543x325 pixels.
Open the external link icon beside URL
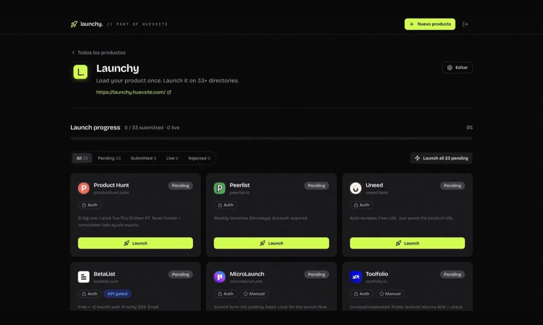(x=169, y=92)
